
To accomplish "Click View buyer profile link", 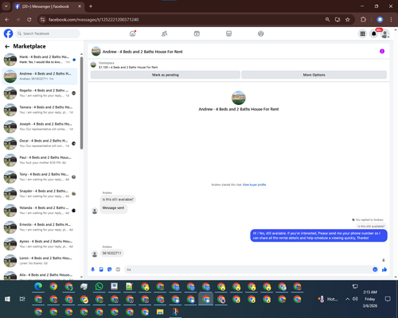I will (254, 184).
